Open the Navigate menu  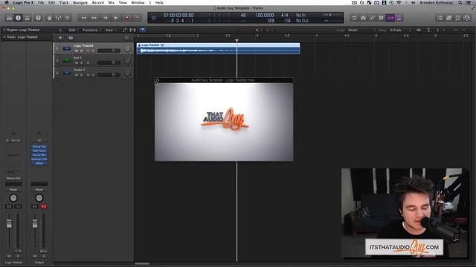[80, 3]
